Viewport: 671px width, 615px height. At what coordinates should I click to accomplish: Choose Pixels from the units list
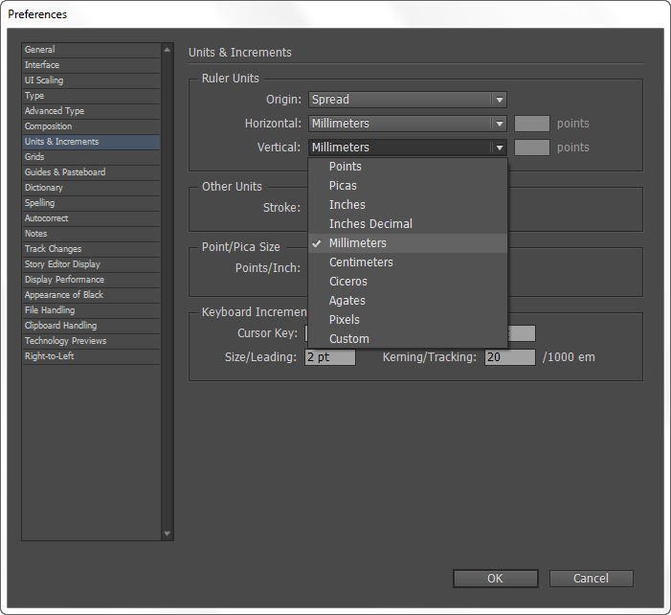coord(344,320)
